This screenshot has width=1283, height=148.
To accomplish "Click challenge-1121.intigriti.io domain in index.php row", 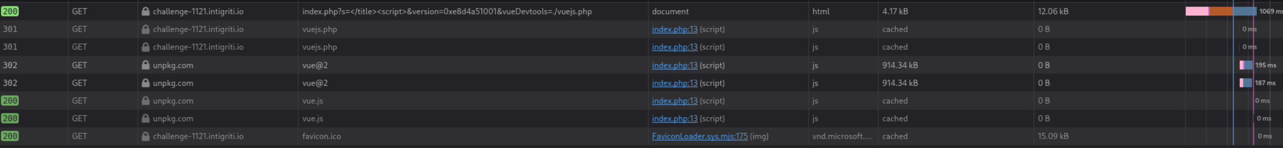I will [x=198, y=11].
